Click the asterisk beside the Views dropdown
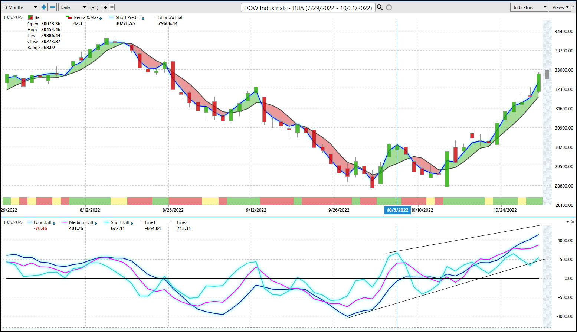The image size is (577, 332). pos(573,7)
